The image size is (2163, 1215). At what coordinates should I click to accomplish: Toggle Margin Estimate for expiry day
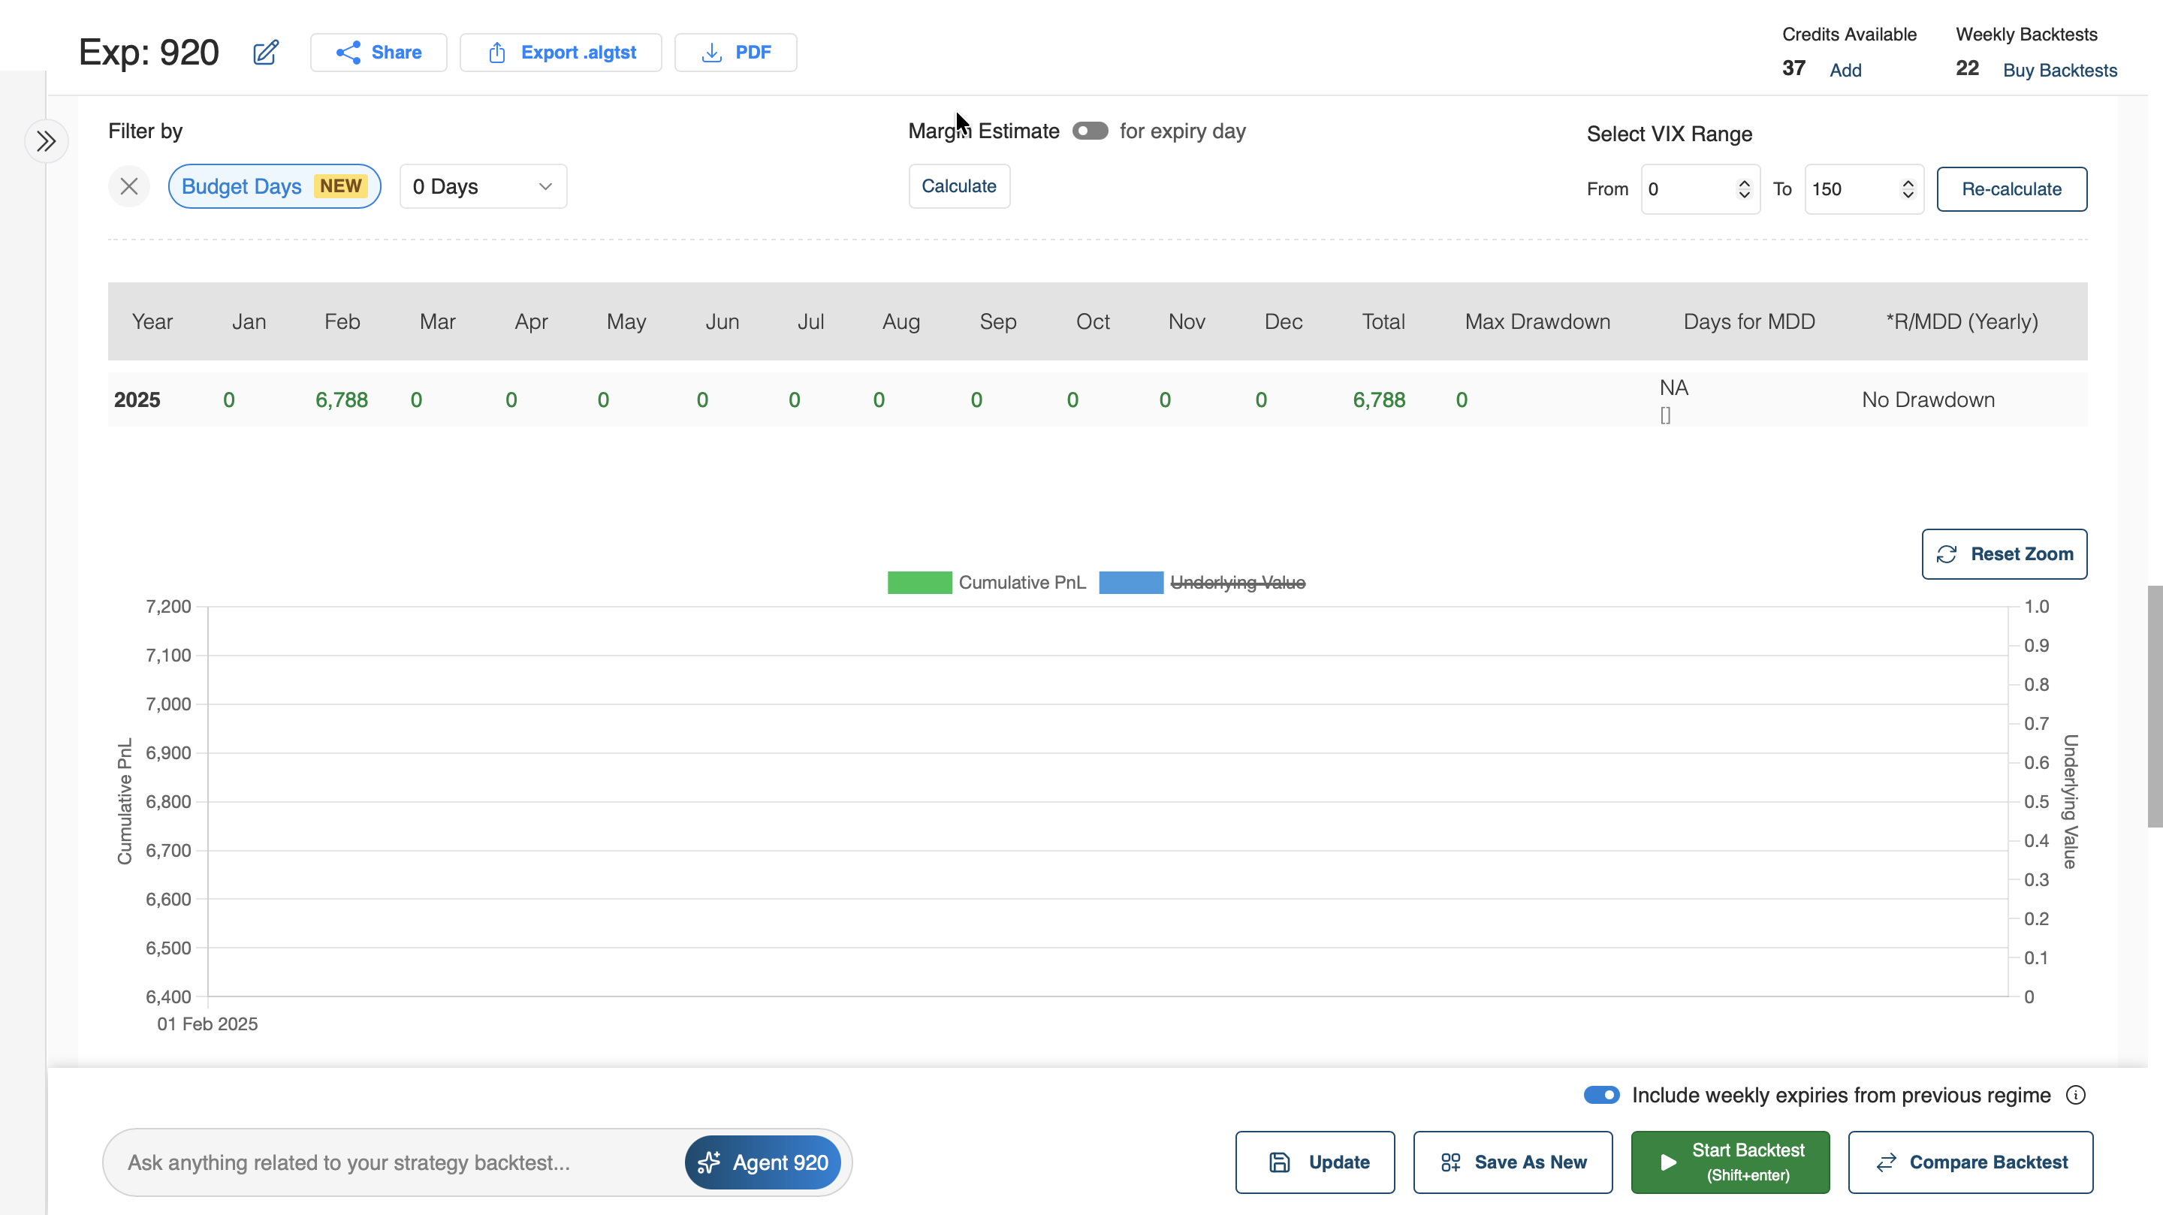[1090, 131]
